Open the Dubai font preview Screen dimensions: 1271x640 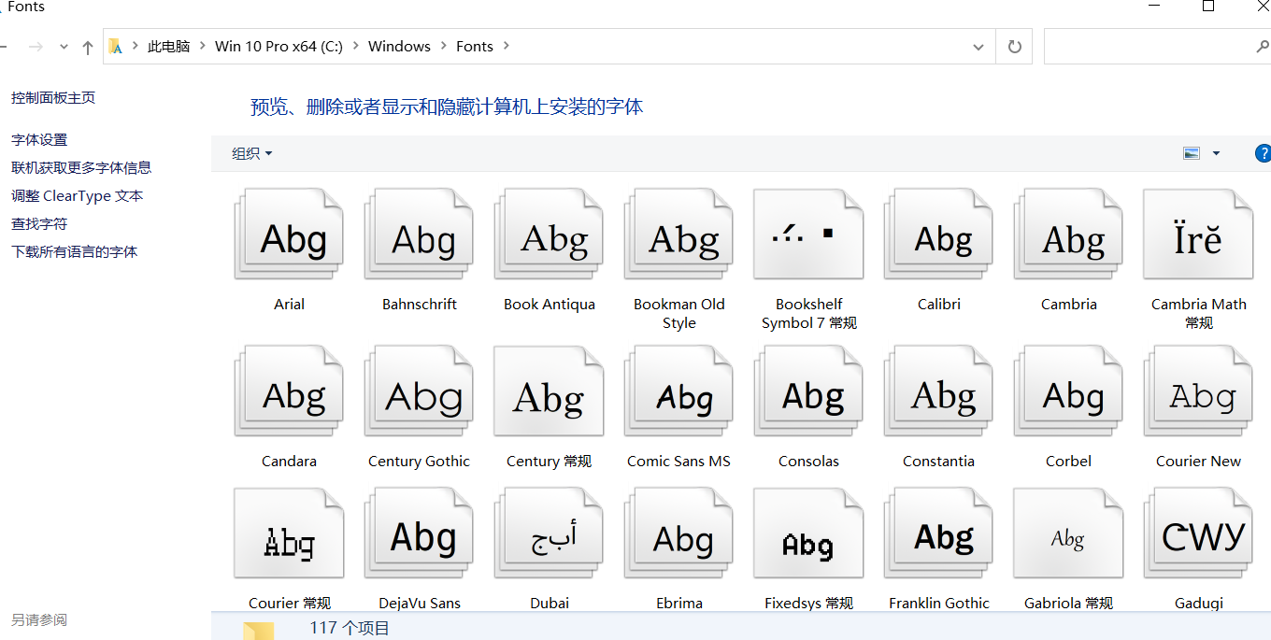(x=549, y=533)
